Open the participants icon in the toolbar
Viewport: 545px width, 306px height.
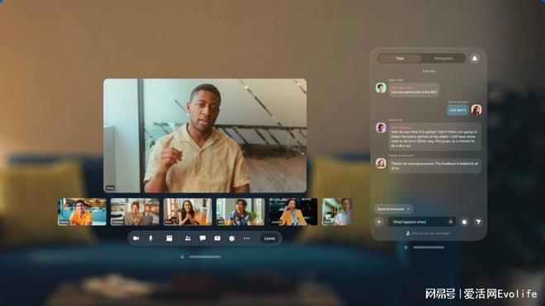187,238
